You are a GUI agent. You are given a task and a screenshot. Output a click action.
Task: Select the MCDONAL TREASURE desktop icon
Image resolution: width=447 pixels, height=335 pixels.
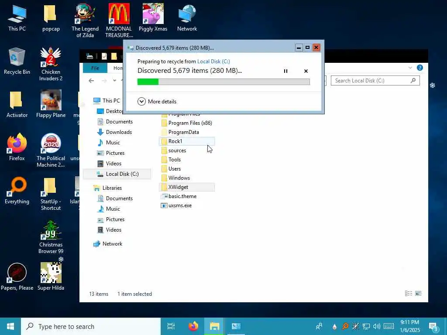click(119, 21)
